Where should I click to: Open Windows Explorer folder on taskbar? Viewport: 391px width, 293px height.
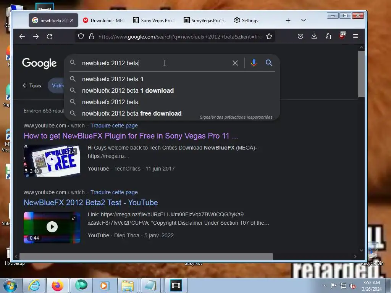(x=128, y=285)
